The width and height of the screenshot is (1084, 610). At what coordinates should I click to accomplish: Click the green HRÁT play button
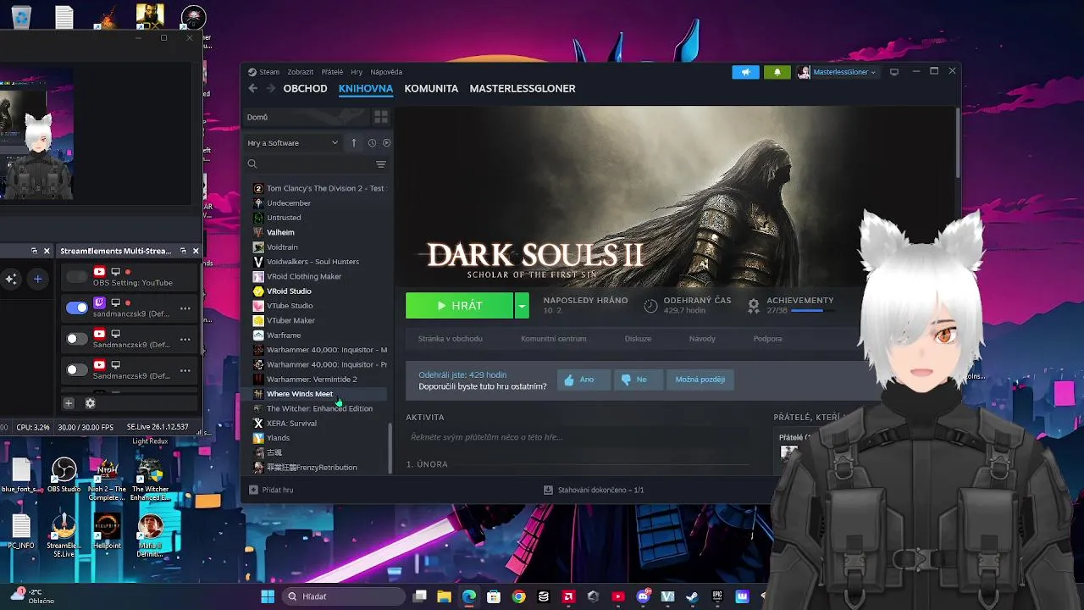pos(459,306)
